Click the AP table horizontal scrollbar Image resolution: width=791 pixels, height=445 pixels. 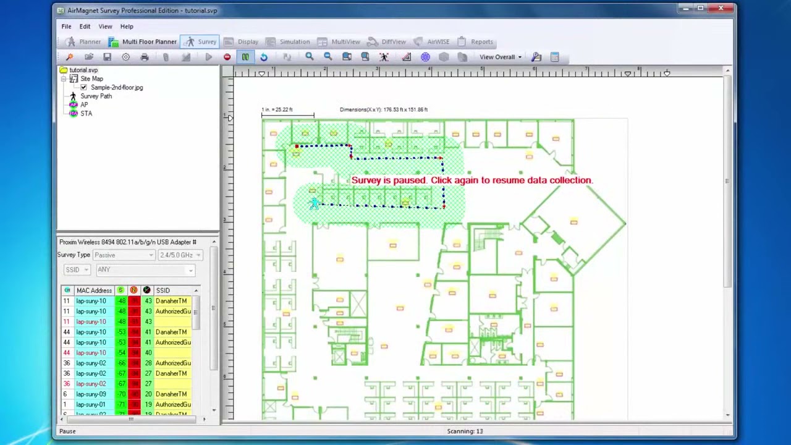point(133,420)
